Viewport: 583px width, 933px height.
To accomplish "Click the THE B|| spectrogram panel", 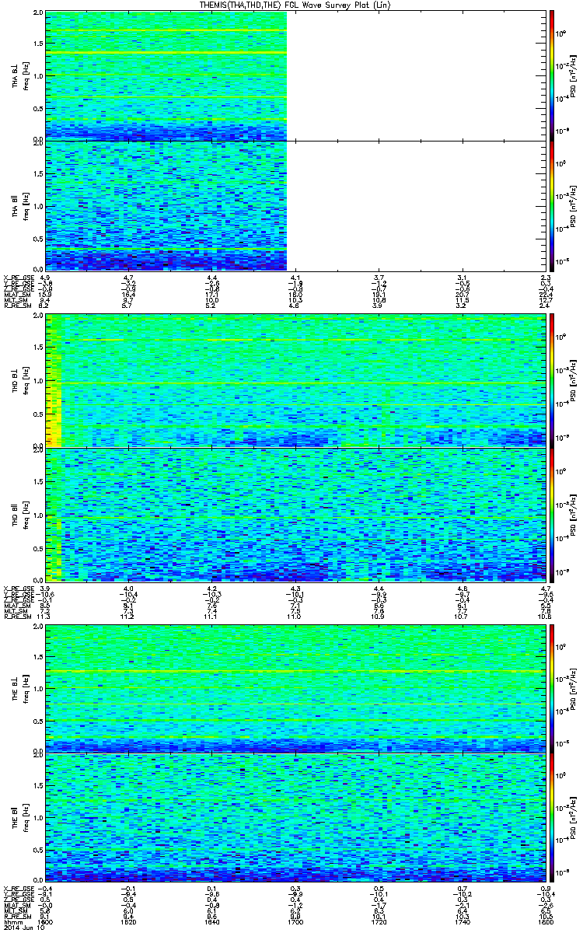I will 294,817.
